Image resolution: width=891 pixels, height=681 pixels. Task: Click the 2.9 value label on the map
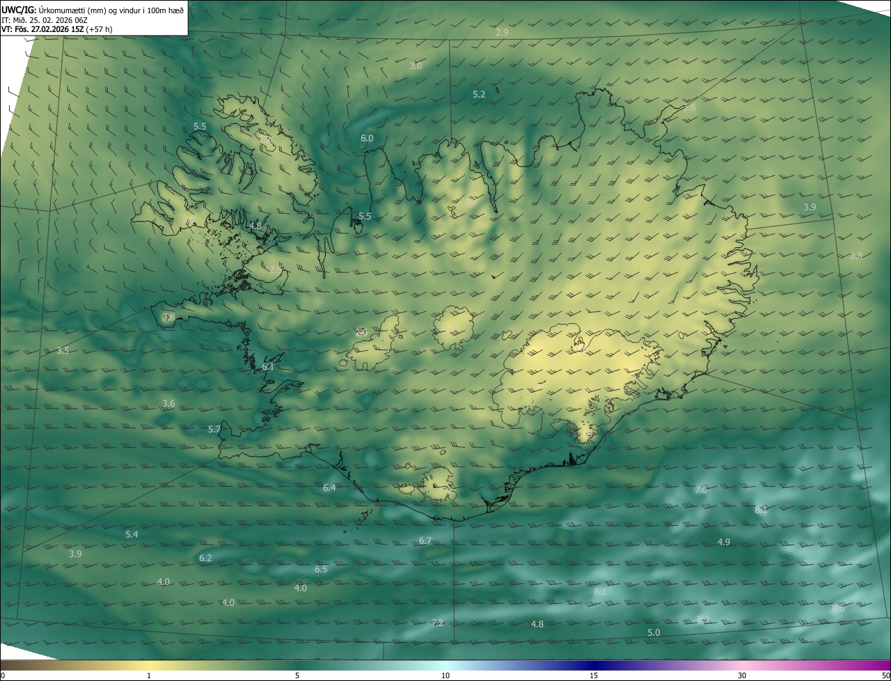coord(502,33)
